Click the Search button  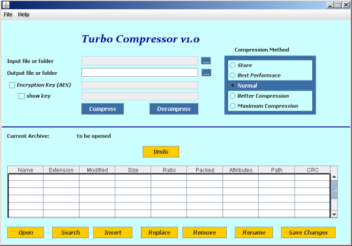(70, 232)
